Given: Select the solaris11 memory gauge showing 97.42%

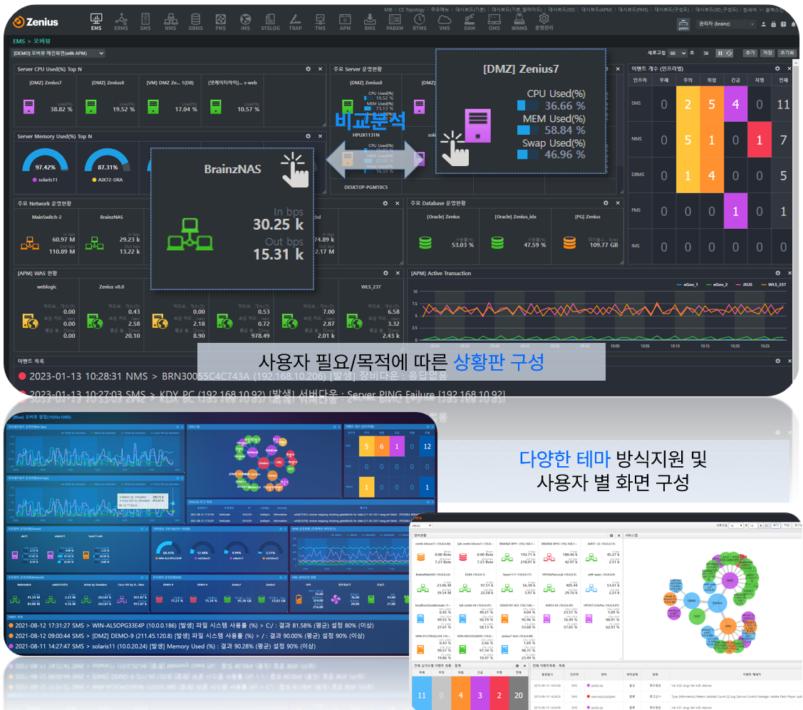Looking at the screenshot, I should 45,165.
